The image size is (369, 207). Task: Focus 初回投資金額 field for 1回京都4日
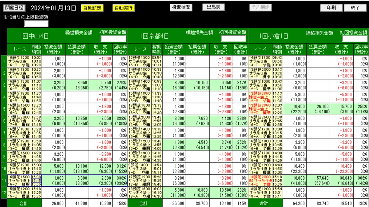(234, 39)
